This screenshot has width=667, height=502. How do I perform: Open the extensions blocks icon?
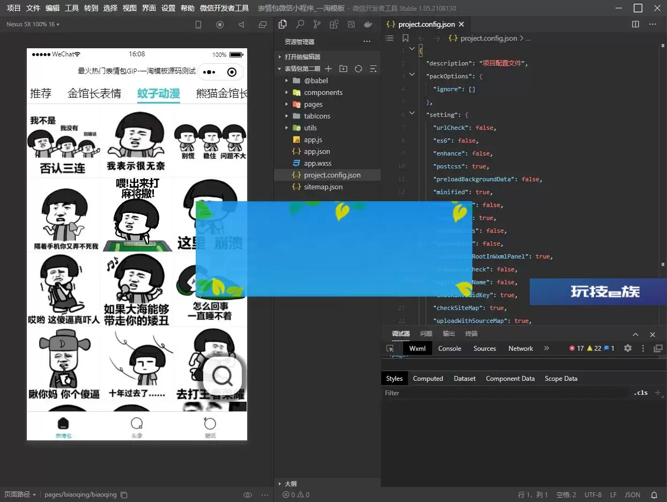[334, 24]
